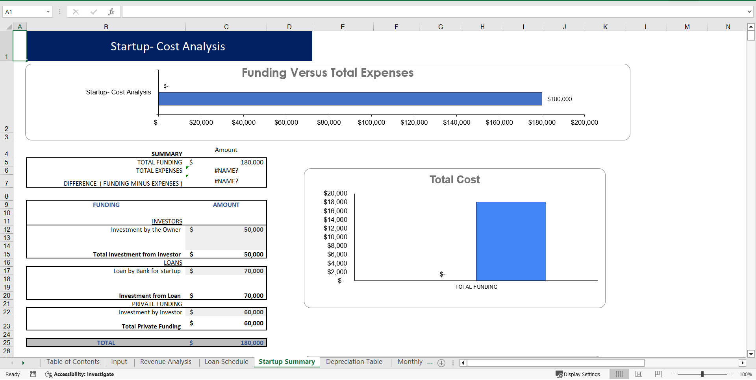The height and width of the screenshot is (380, 756).
Task: Select the TOTAL 180,000 cell
Action: (226, 343)
